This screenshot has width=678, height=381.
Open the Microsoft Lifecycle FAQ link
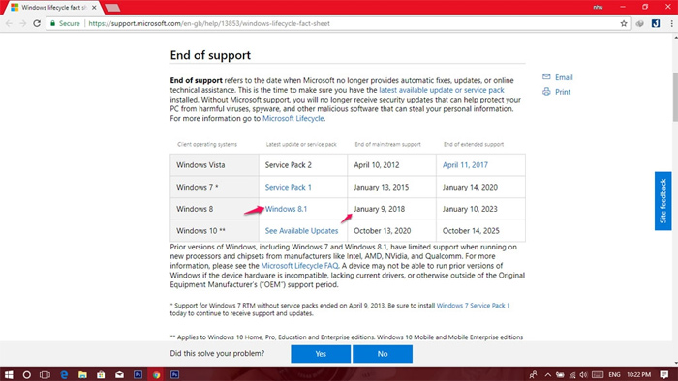point(299,266)
